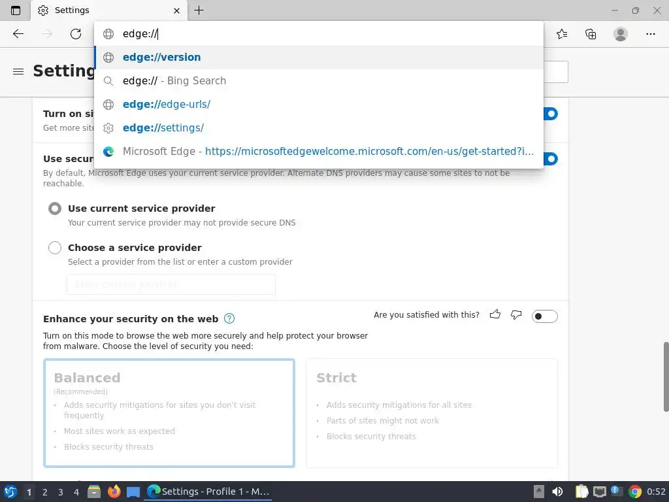669x502 pixels.
Task: Go back using the back arrow
Action: pos(18,34)
